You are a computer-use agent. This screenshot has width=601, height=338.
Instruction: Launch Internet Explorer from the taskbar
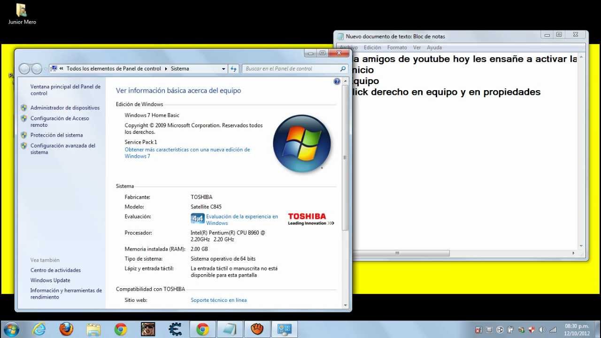point(39,329)
